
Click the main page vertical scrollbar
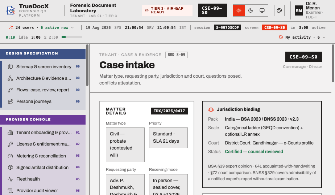(x=333, y=63)
